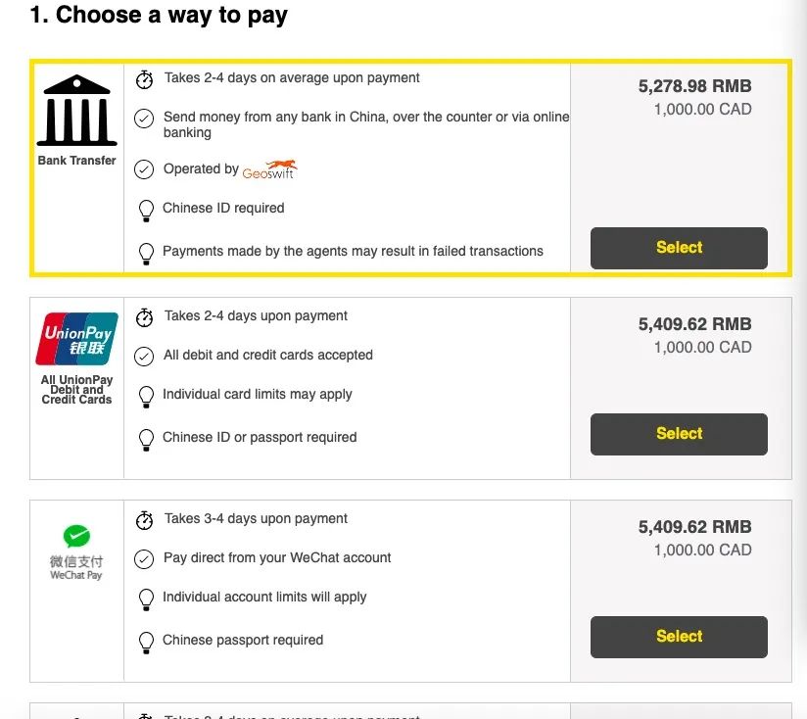Click the Bank Transfer label text

[x=76, y=161]
